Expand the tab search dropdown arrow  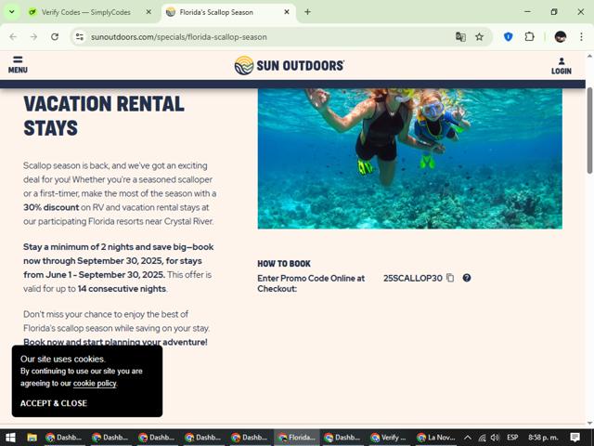point(12,12)
